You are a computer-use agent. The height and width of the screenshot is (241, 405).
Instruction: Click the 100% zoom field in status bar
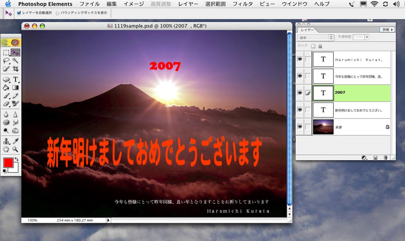coord(32,220)
